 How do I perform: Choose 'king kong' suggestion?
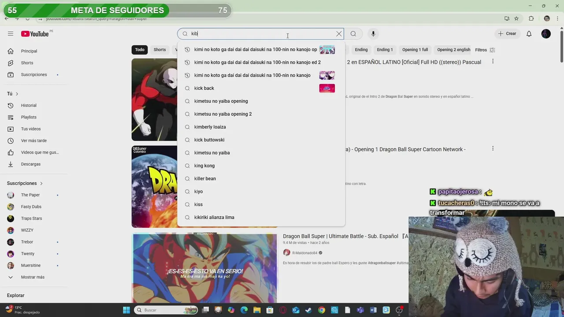[261, 166]
